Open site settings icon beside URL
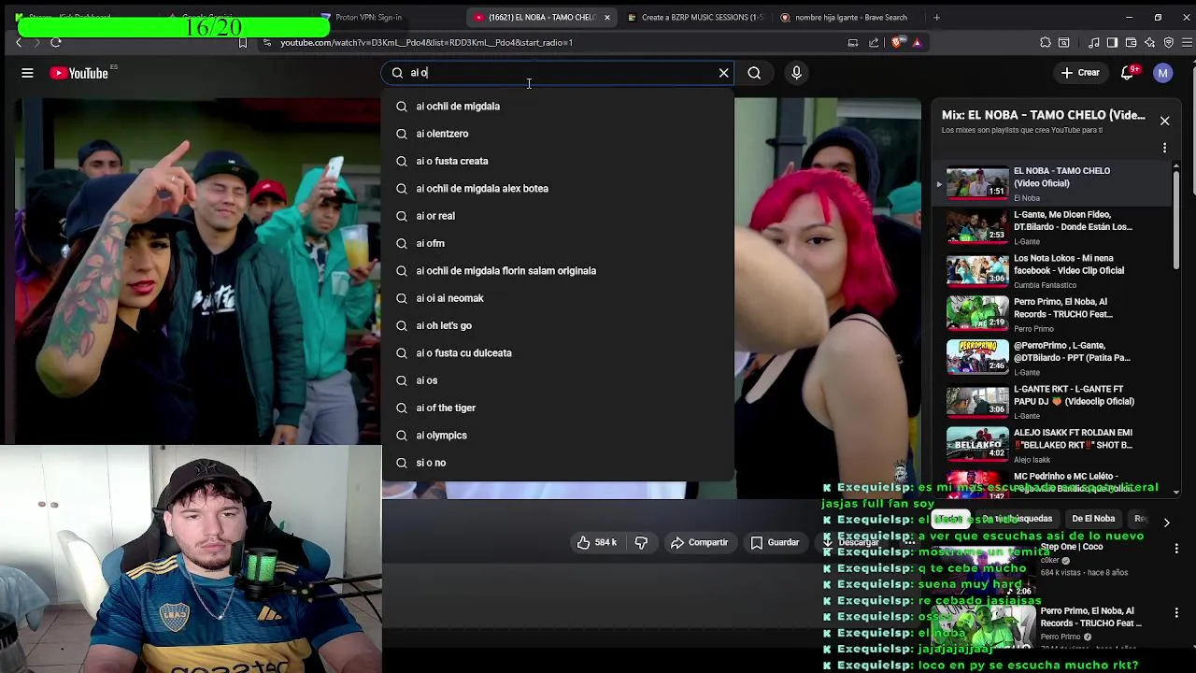This screenshot has width=1196, height=673. point(266,42)
